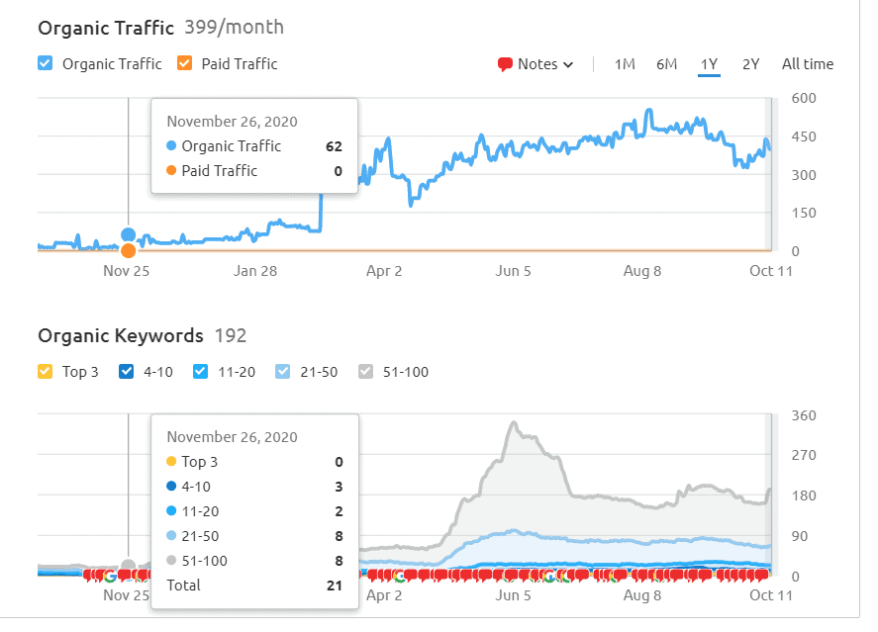
Task: Toggle the 21-50 keywords checkbox
Action: tap(283, 371)
